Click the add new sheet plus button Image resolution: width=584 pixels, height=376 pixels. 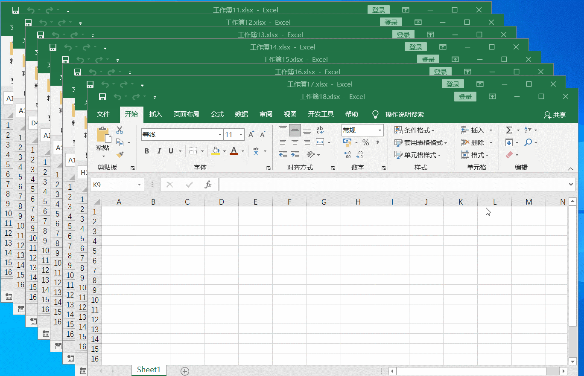point(185,371)
